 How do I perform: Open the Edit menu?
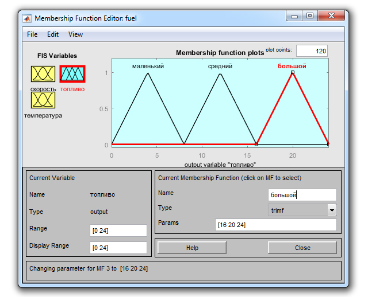click(53, 34)
